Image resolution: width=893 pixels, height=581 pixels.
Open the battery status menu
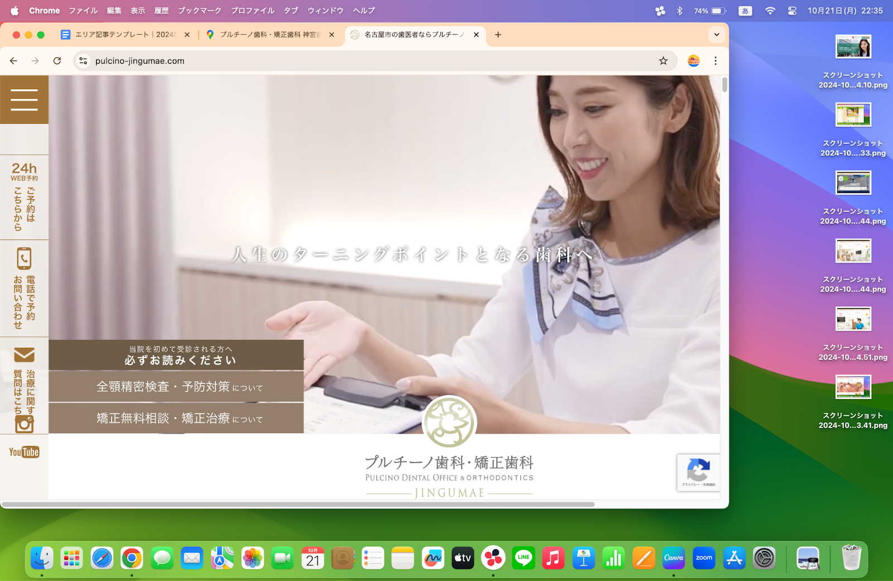(x=710, y=11)
